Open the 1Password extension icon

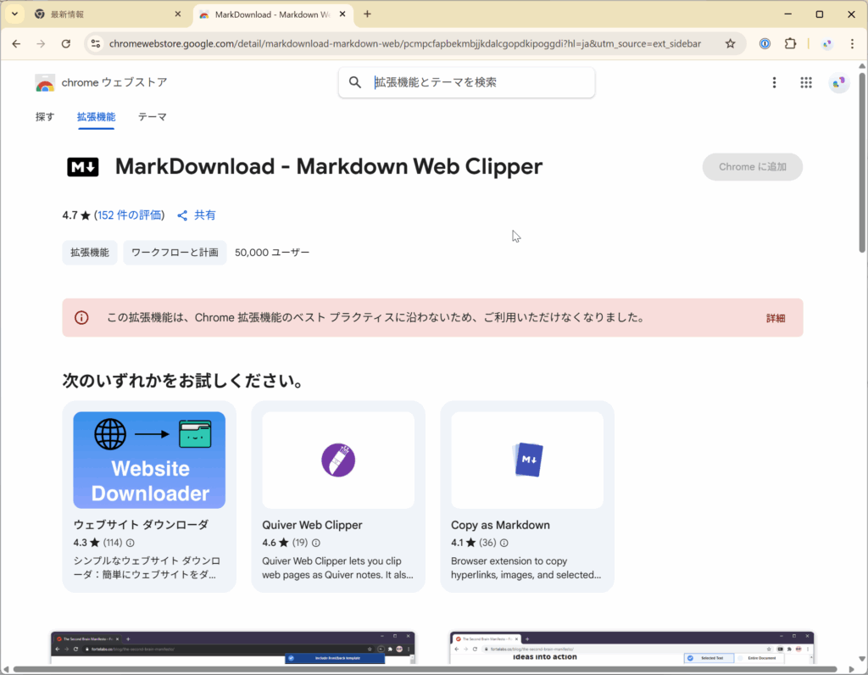(x=765, y=44)
